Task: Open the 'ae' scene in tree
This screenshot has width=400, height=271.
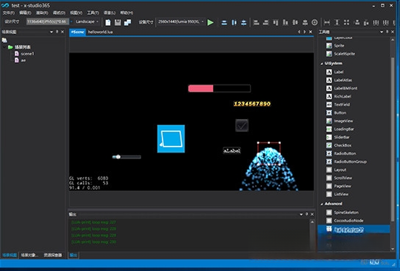Action: (x=20, y=60)
